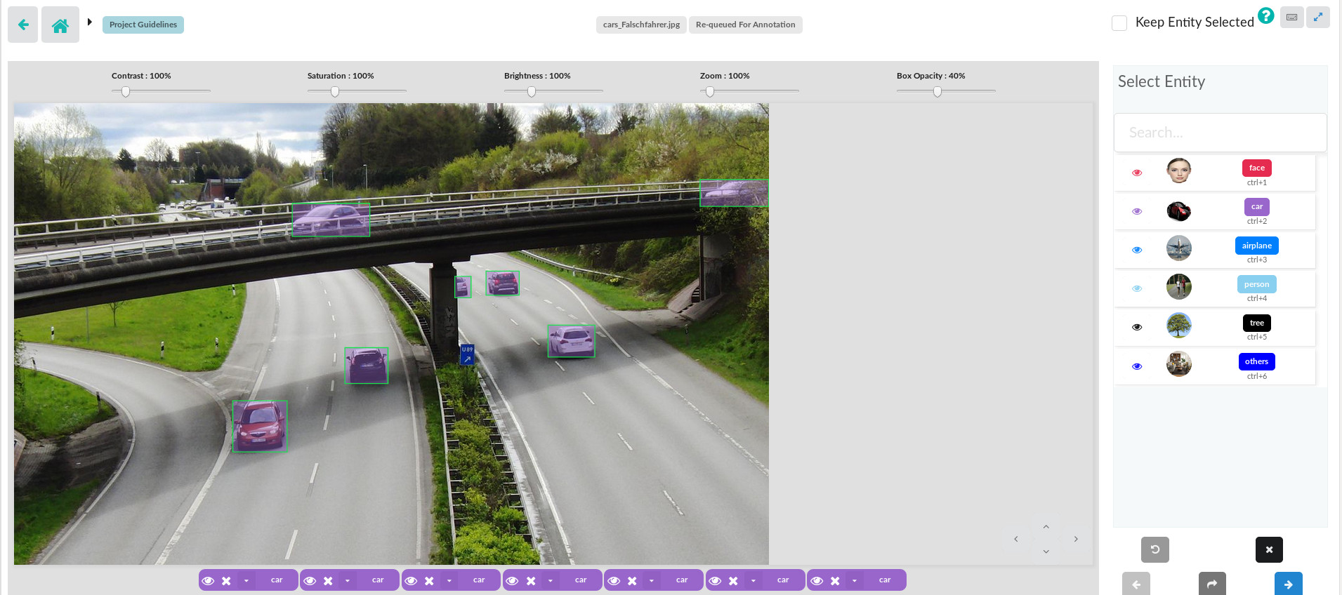This screenshot has width=1342, height=595.
Task: Adjust the Box Opacity slider handle
Action: 938,92
